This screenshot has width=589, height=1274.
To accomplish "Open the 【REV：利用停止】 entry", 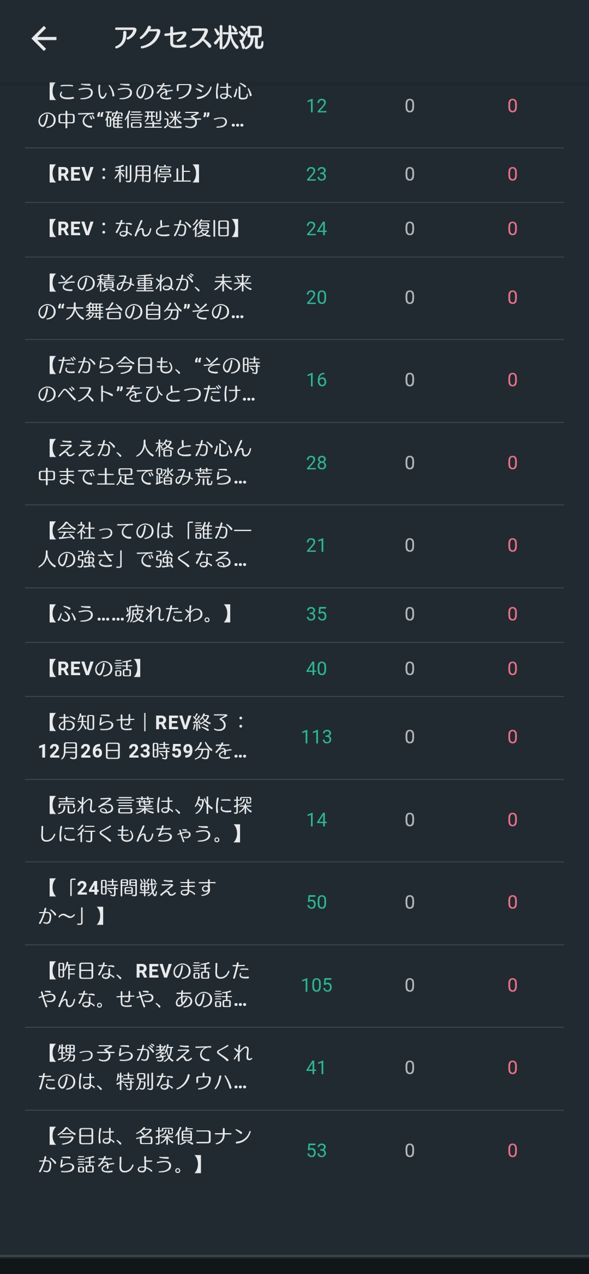I will click(124, 174).
